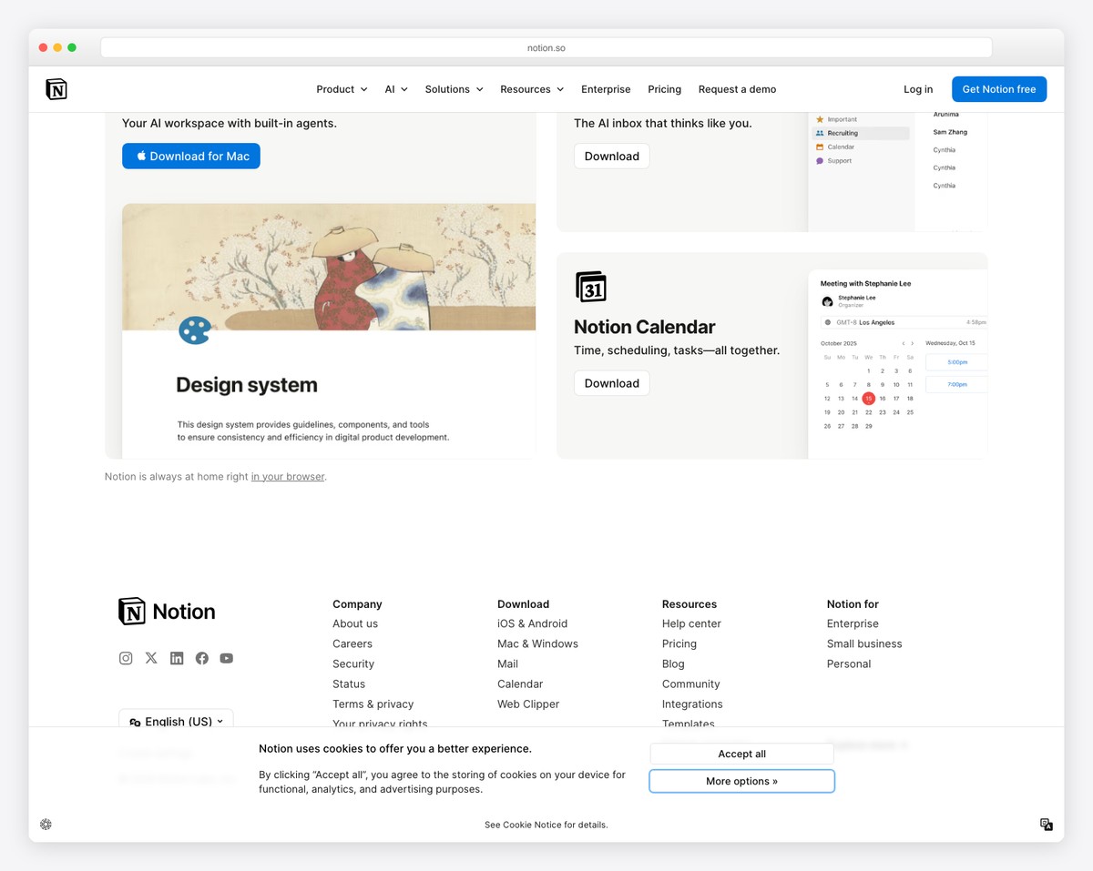
Task: Open Notion "in your browser" link
Action: click(288, 476)
